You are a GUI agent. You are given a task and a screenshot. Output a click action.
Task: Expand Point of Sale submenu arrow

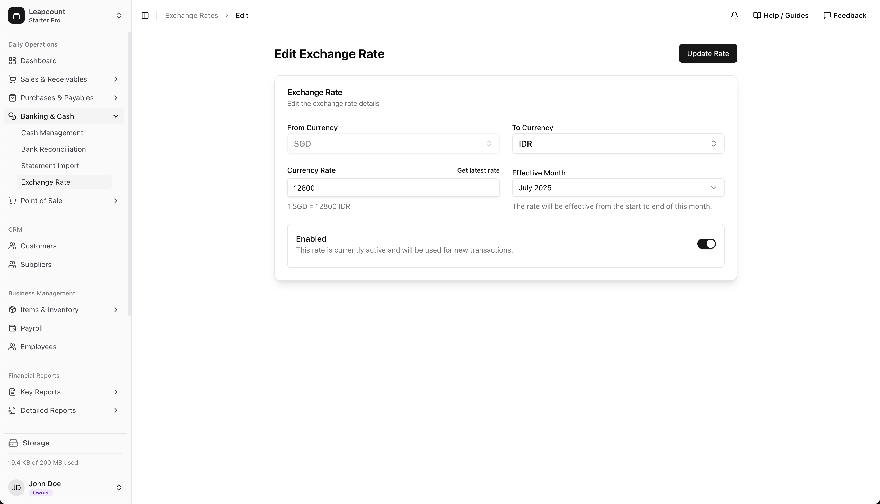(116, 201)
